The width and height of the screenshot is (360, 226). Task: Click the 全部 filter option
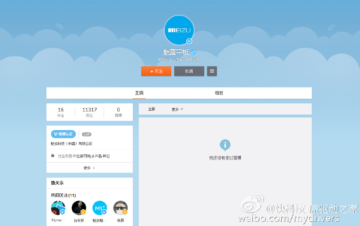click(x=151, y=109)
